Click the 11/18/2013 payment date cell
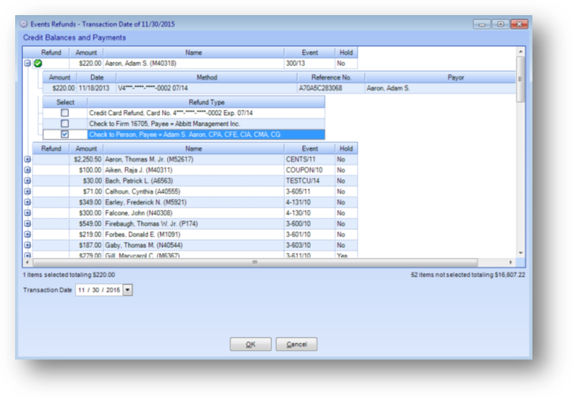Screen dimensions: 572x398 96,88
